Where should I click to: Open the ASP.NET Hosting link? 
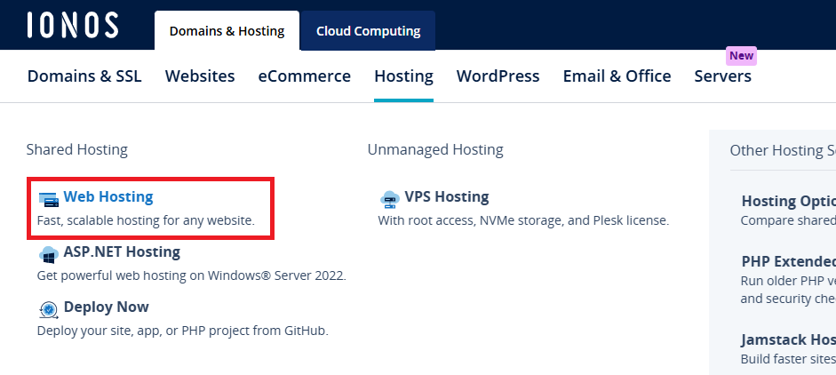coord(122,251)
